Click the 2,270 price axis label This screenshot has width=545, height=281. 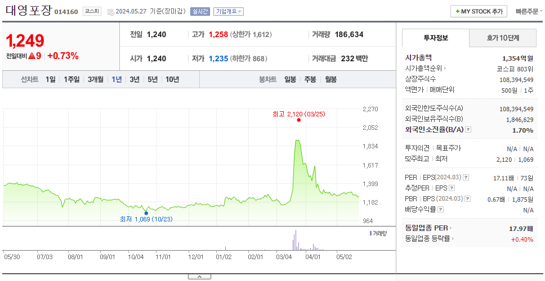coord(370,109)
